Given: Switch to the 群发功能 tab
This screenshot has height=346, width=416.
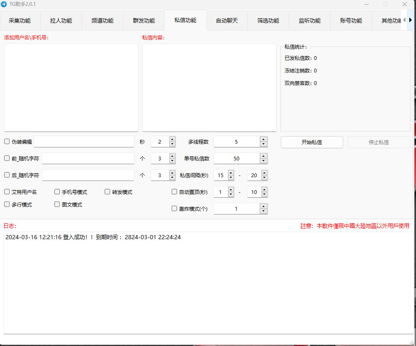Looking at the screenshot, I should coord(144,21).
